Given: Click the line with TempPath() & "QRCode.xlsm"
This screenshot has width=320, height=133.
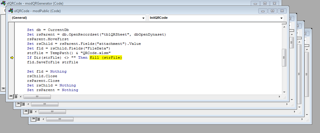Looking at the screenshot, I should pos(69,53).
